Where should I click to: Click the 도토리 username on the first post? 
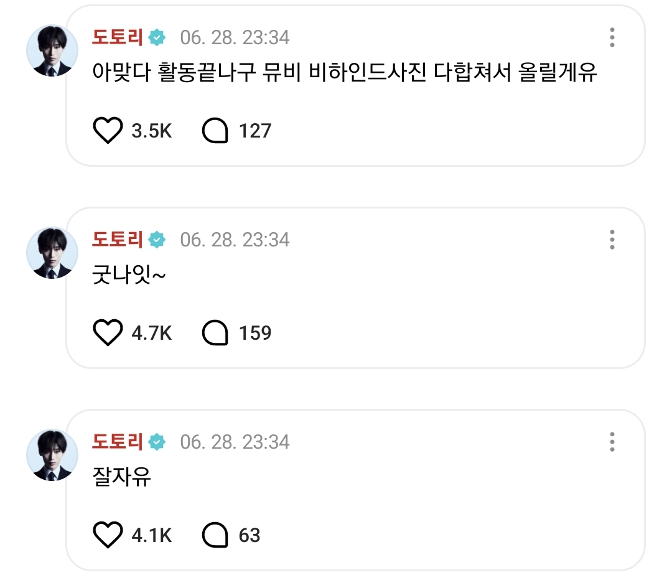(x=118, y=37)
